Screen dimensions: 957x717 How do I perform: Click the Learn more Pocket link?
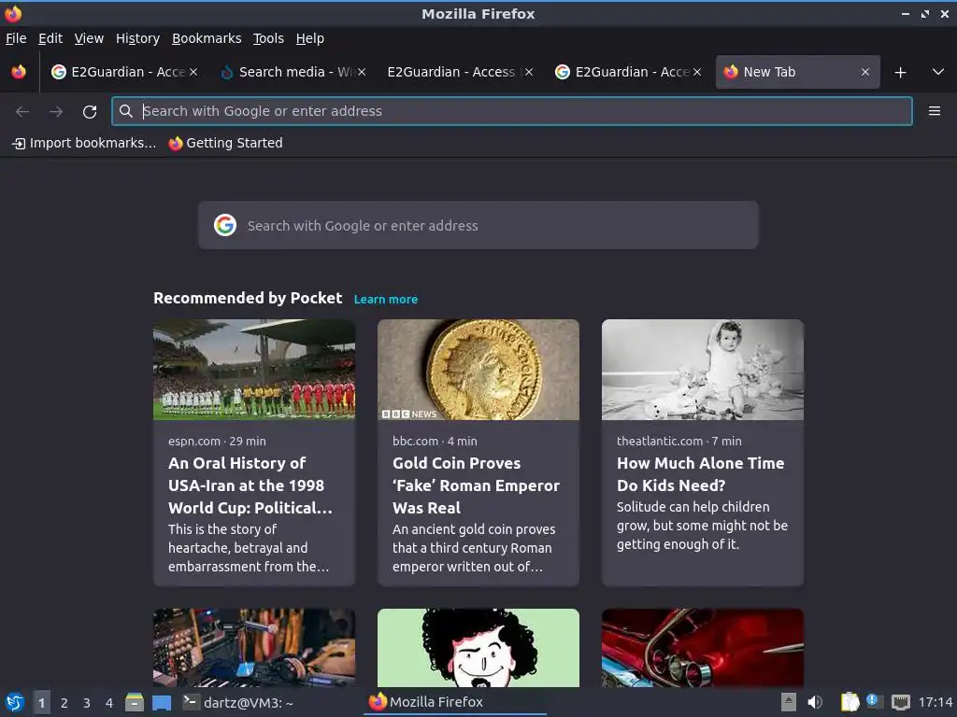[x=386, y=300]
